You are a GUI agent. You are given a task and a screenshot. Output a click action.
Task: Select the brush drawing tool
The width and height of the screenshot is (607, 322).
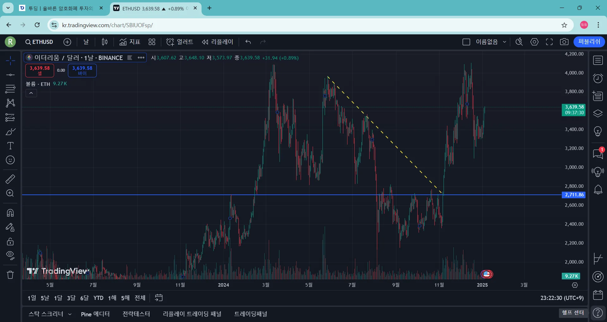[x=10, y=132]
